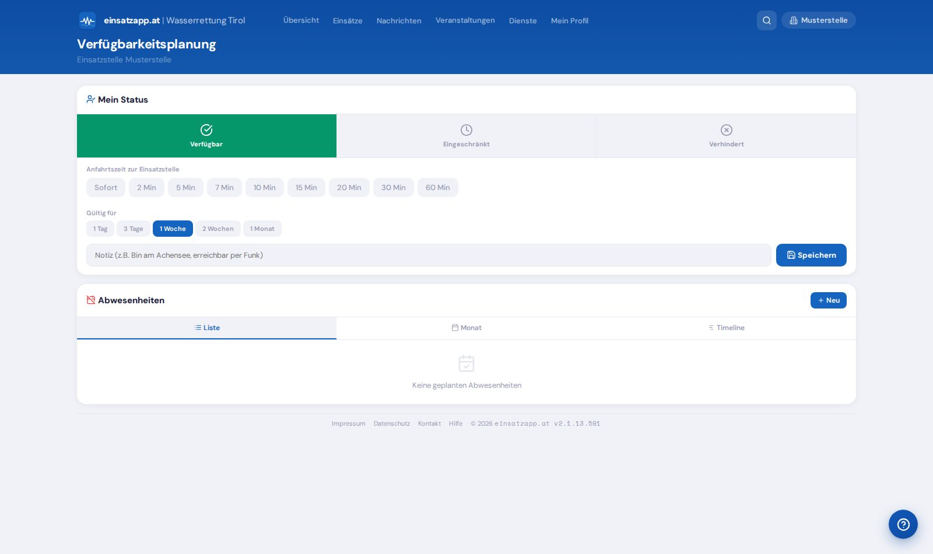This screenshot has height=554, width=933.
Task: Set status to Eingeschränkt
Action: 466,136
